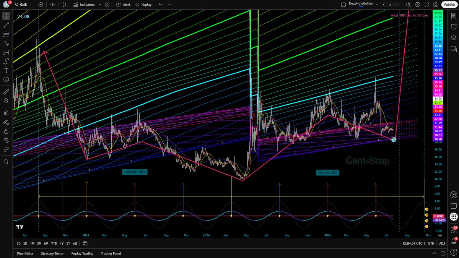Viewport: 459px width, 258px height.
Task: Open the emoji icons tool
Action: (6, 80)
